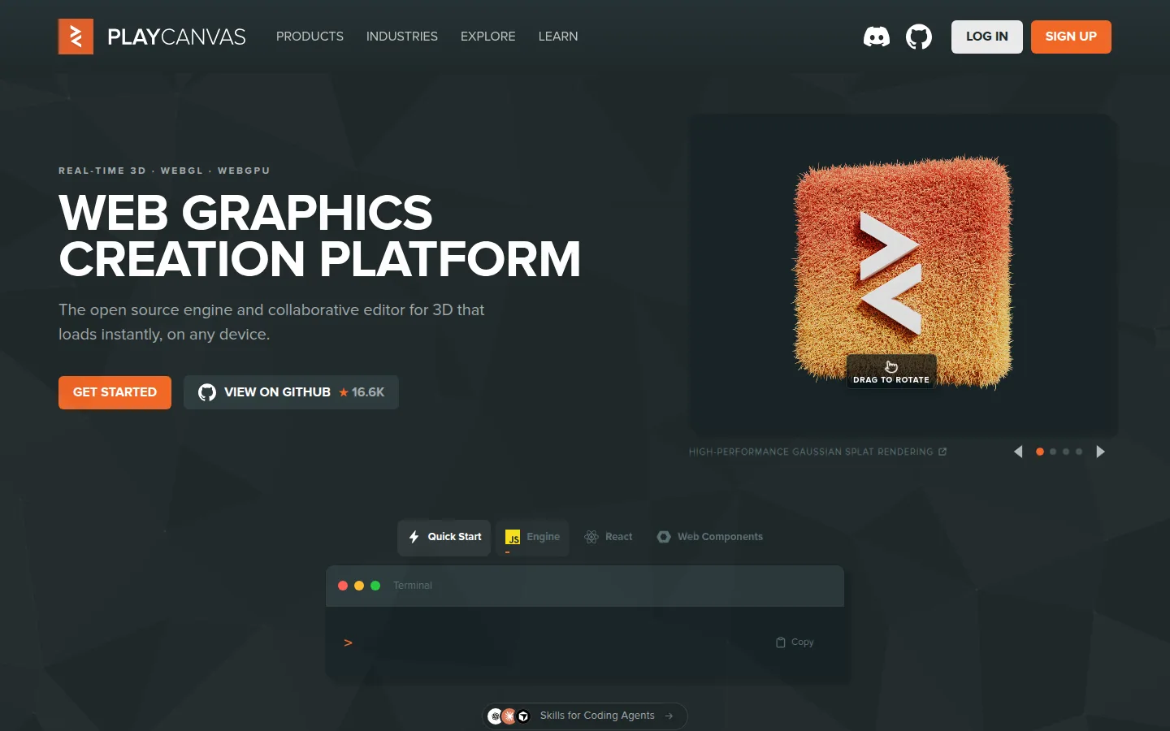Click the terminal command prompt line
The height and width of the screenshot is (731, 1170).
pyautogui.click(x=585, y=642)
